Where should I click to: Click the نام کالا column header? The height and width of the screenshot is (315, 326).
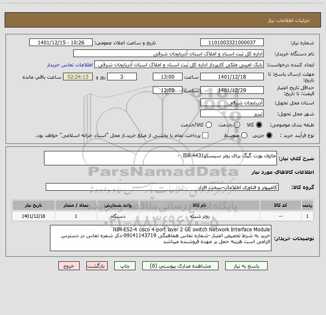(199, 205)
